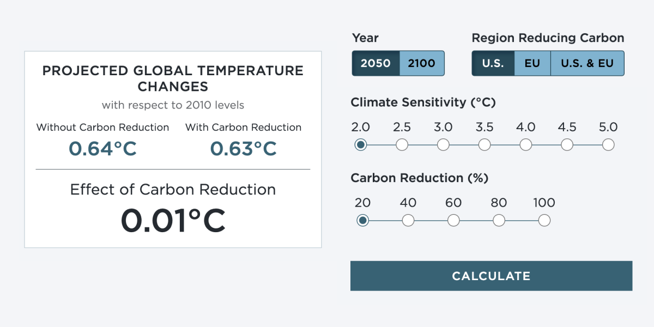The width and height of the screenshot is (654, 327).
Task: Select the 2050 year option
Action: pyautogui.click(x=375, y=63)
